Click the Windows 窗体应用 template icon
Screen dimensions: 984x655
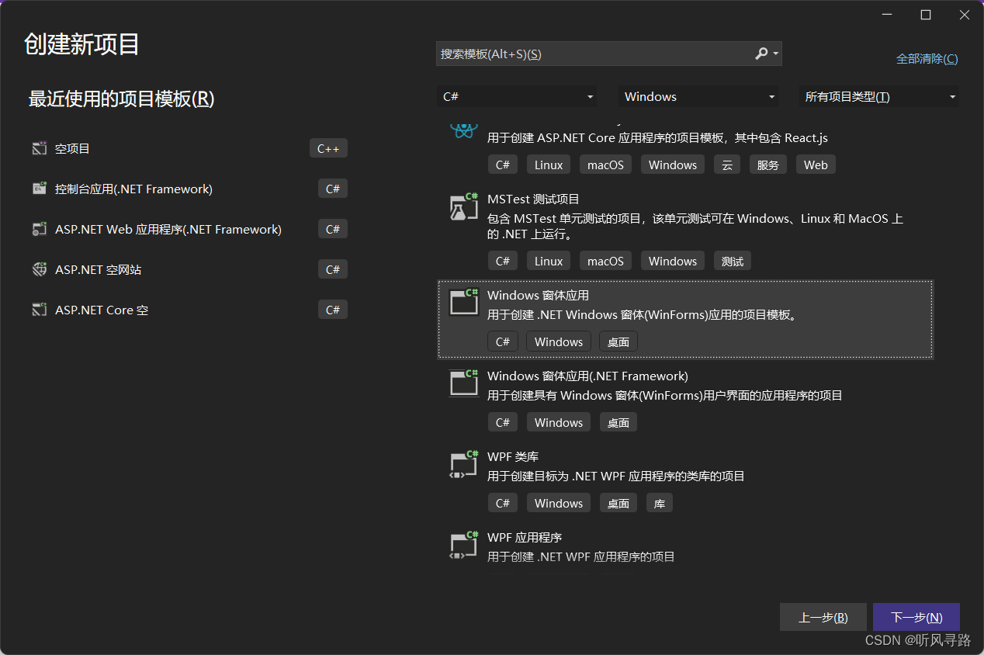463,303
